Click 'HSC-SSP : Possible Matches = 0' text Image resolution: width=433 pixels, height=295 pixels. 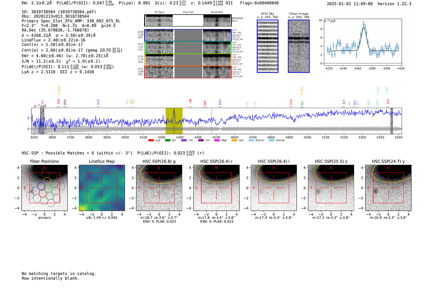(x=58, y=153)
